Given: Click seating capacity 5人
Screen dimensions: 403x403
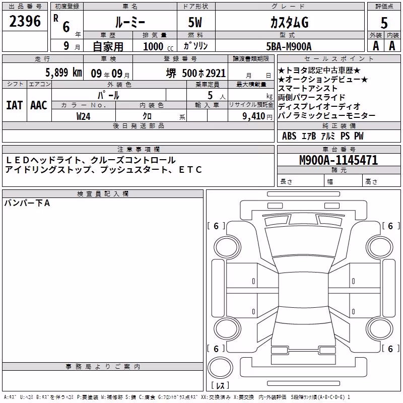Looking at the screenshot, I should [x=217, y=96].
